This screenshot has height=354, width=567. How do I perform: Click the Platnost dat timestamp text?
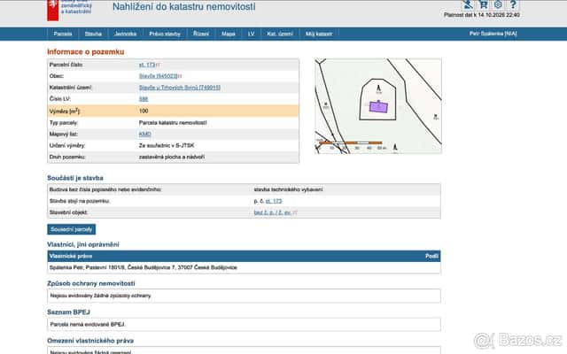coord(482,15)
